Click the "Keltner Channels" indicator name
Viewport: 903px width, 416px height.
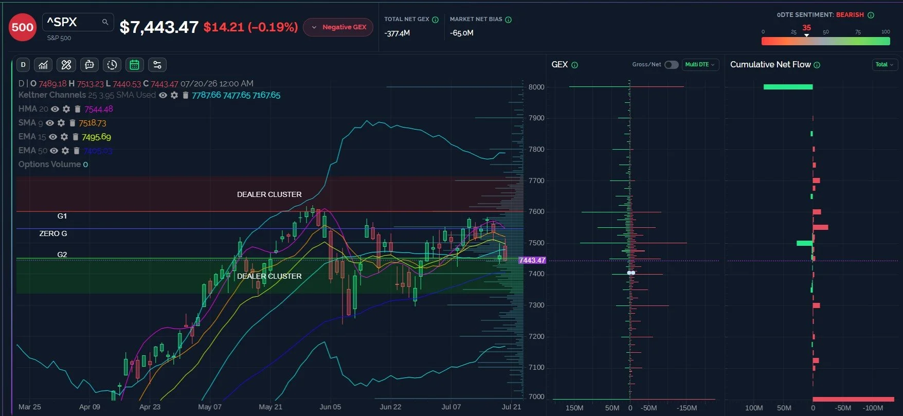(x=52, y=95)
